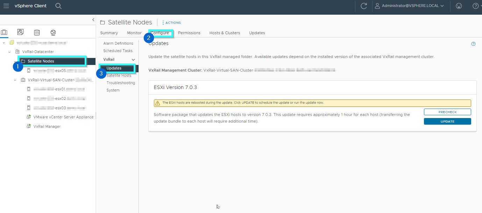This screenshot has width=482, height=213.
Task: Select the vCenter Server root icon in the tree
Action: 12,43
